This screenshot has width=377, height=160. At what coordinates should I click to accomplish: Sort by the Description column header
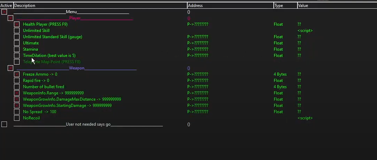[99, 6]
